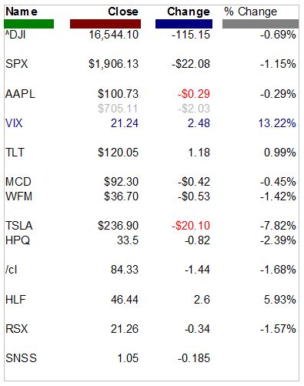The width and height of the screenshot is (304, 386).
Task: Select VIX percent change 13.22%
Action: click(277, 123)
